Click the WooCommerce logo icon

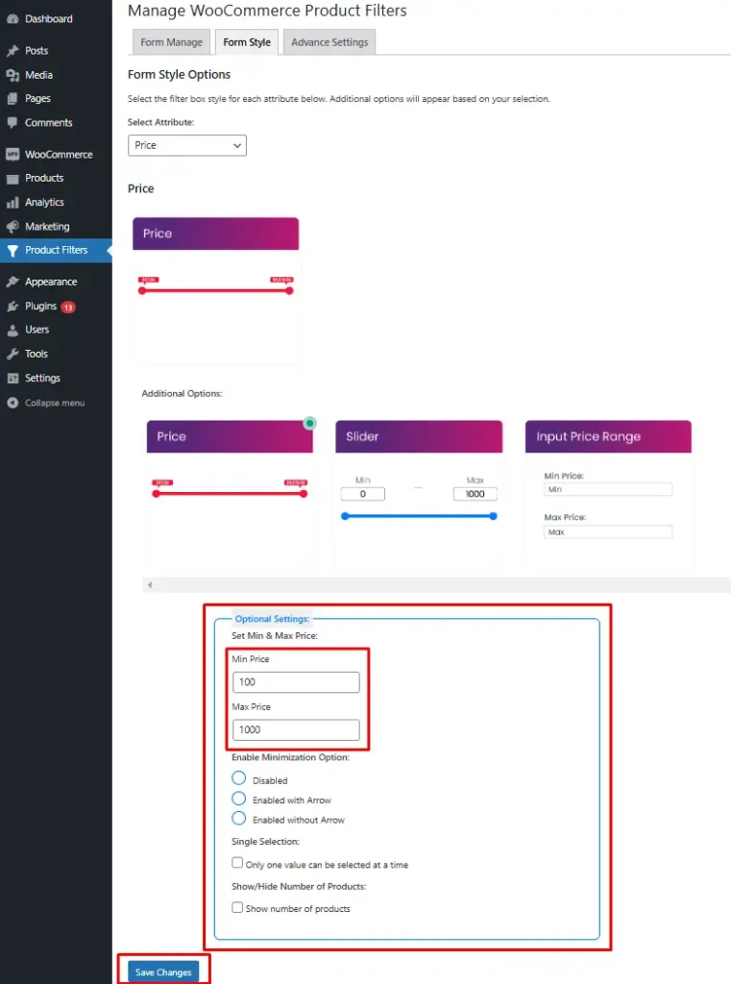tap(12, 155)
